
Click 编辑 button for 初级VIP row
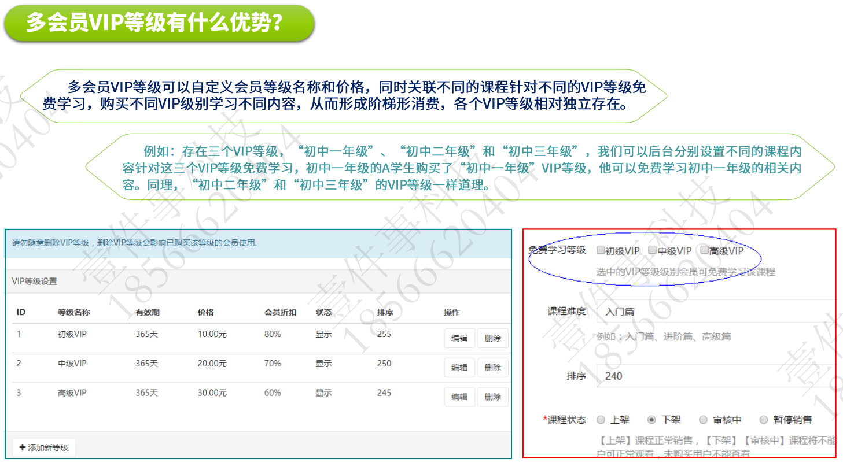[x=459, y=338]
